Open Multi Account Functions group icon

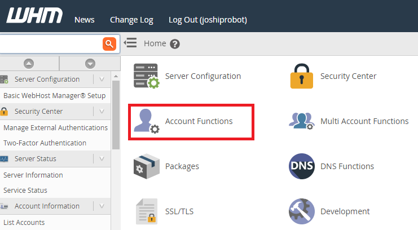coord(301,121)
